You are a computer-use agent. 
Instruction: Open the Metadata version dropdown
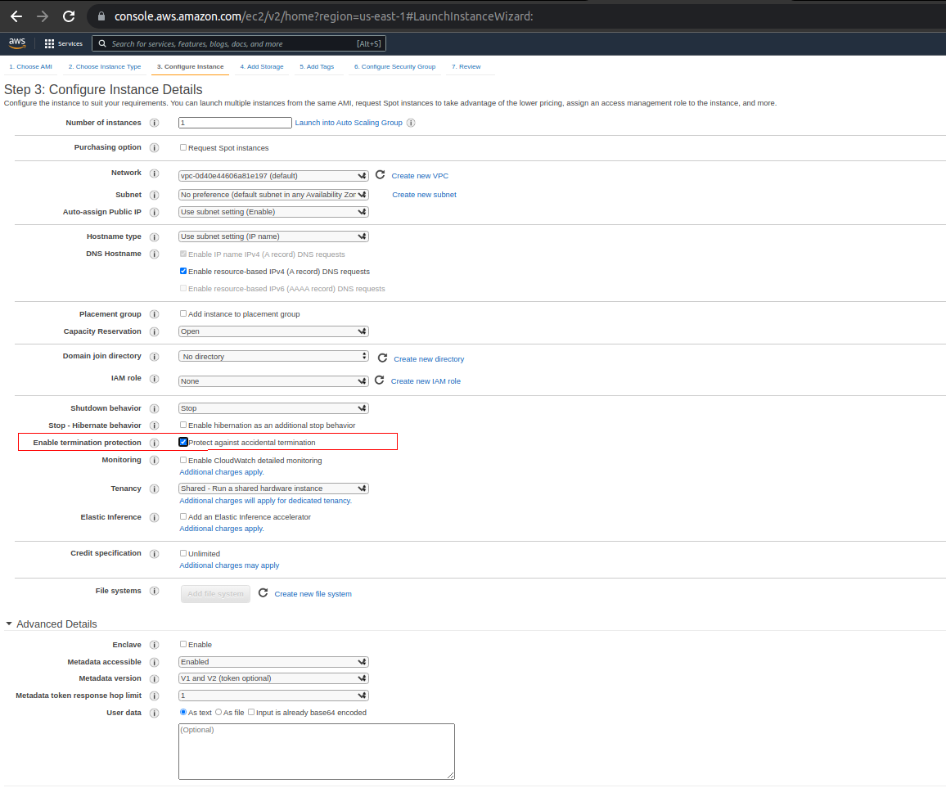pyautogui.click(x=273, y=679)
